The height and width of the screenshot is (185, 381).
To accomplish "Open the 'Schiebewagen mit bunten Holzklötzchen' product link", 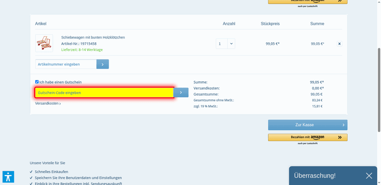I will pyautogui.click(x=93, y=38).
